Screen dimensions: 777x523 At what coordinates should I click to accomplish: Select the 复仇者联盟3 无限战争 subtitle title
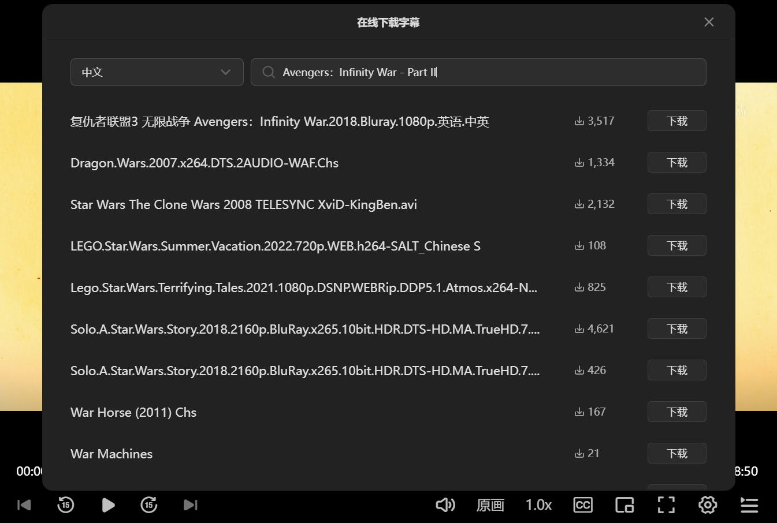280,121
